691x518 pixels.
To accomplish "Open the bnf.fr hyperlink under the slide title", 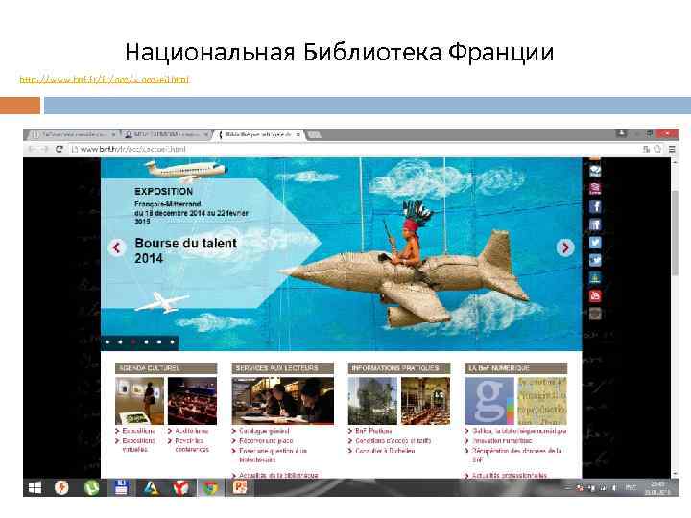I will (104, 80).
